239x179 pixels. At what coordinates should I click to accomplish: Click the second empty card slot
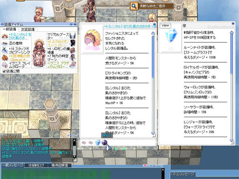click(x=91, y=143)
